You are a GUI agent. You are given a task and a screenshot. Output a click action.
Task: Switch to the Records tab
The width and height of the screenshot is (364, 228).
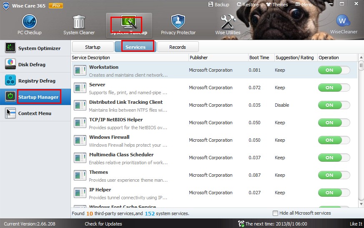point(178,47)
